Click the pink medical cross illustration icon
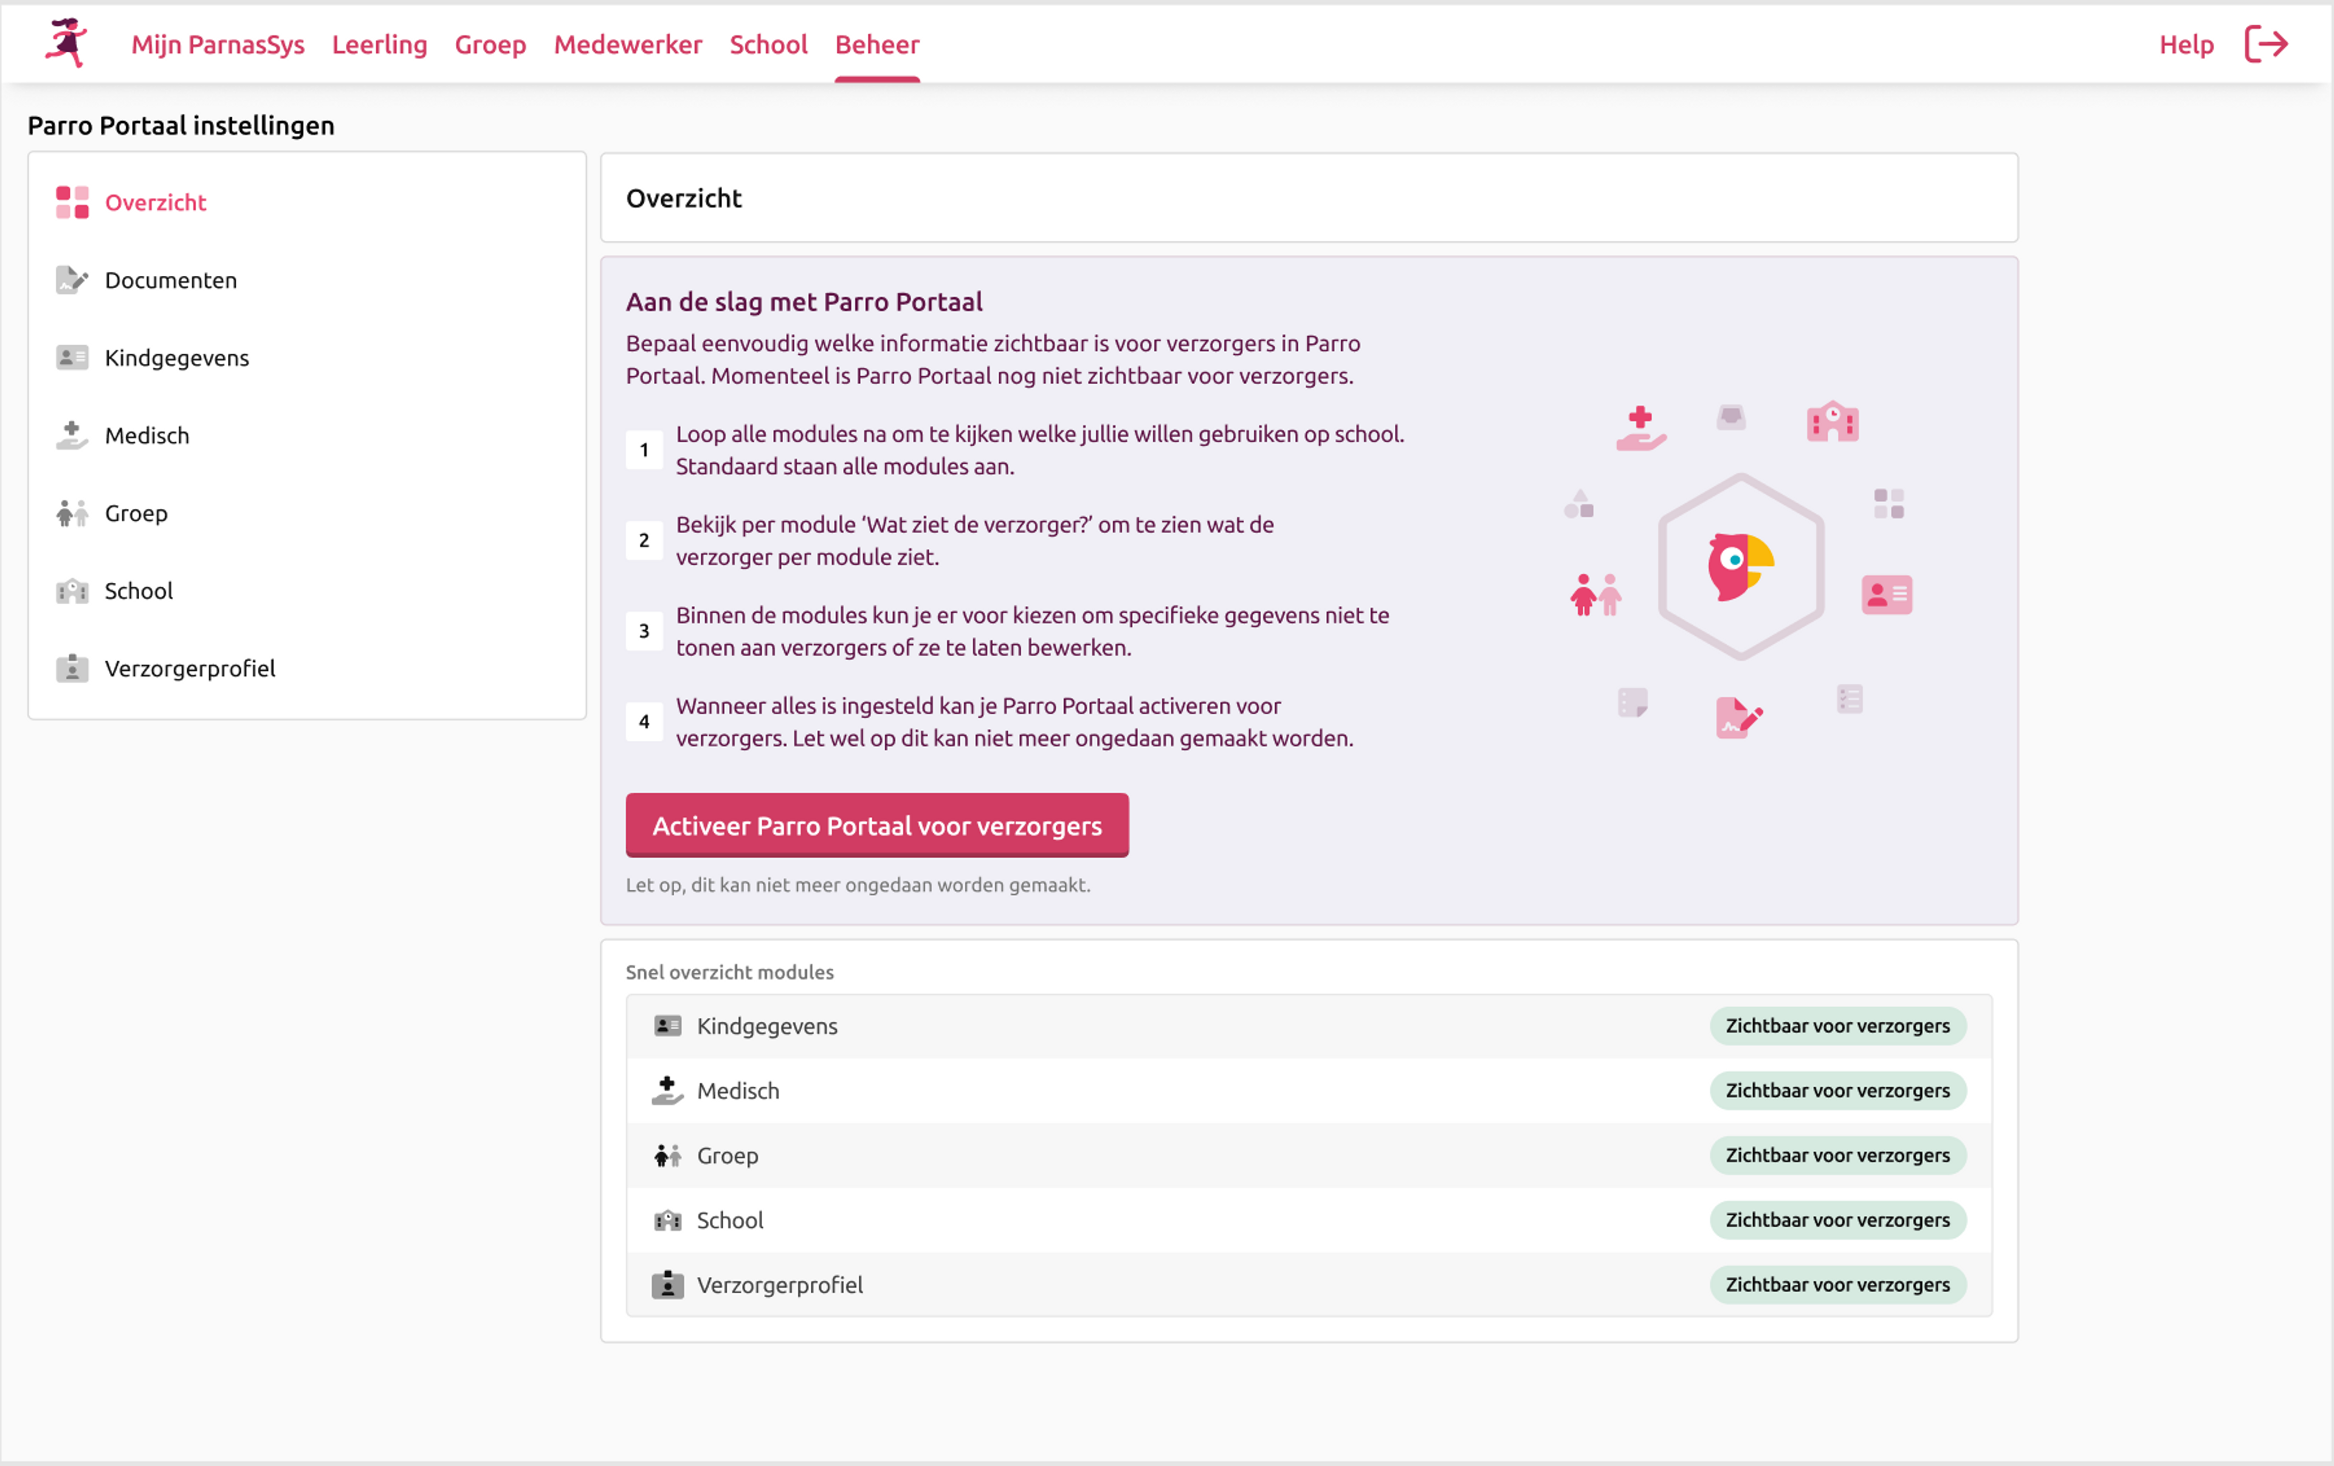 1640,427
